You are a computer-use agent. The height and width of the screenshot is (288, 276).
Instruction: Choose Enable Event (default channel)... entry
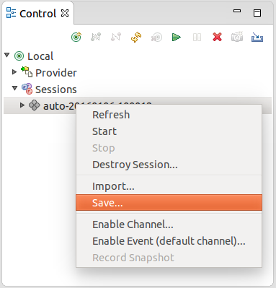click(x=169, y=241)
